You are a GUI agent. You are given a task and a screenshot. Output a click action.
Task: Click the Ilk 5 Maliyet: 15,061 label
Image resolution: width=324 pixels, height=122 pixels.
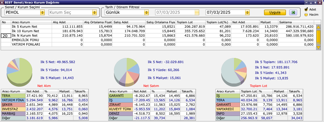(x=164, y=78)
